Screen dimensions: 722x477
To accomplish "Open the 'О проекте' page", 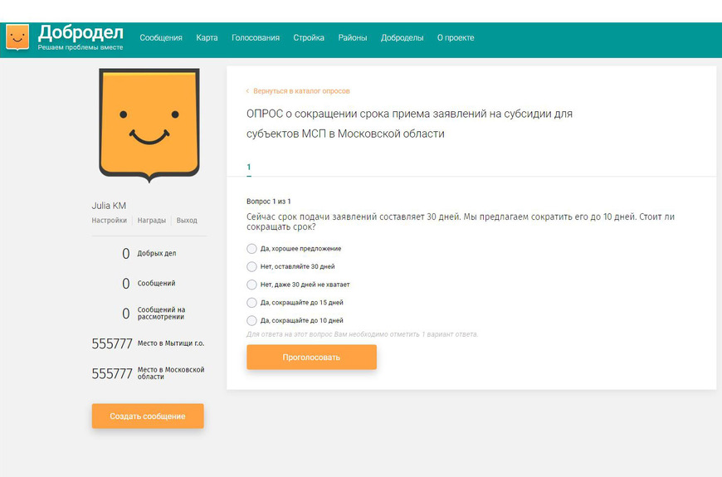I will click(x=456, y=37).
